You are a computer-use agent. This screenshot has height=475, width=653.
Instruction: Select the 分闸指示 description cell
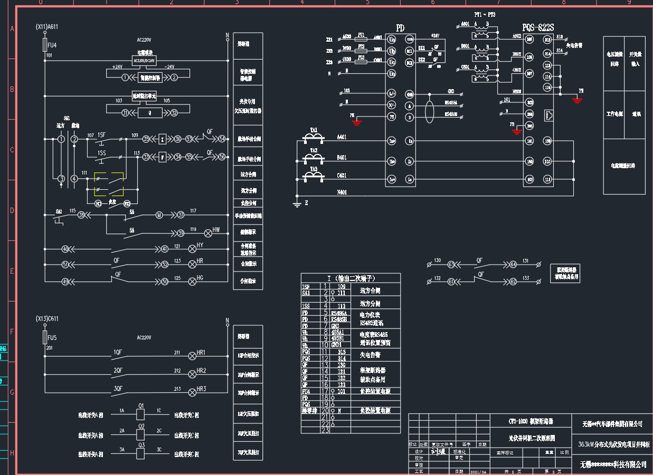click(x=248, y=281)
